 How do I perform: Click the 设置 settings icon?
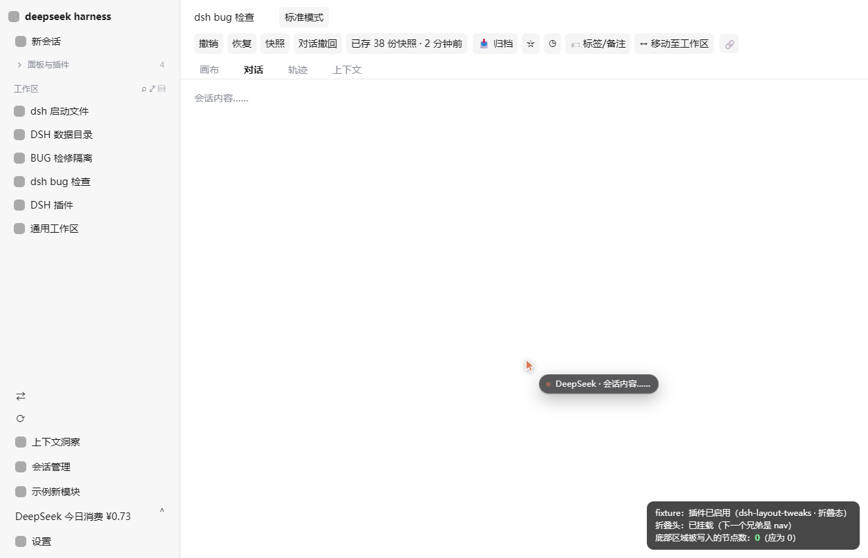21,541
